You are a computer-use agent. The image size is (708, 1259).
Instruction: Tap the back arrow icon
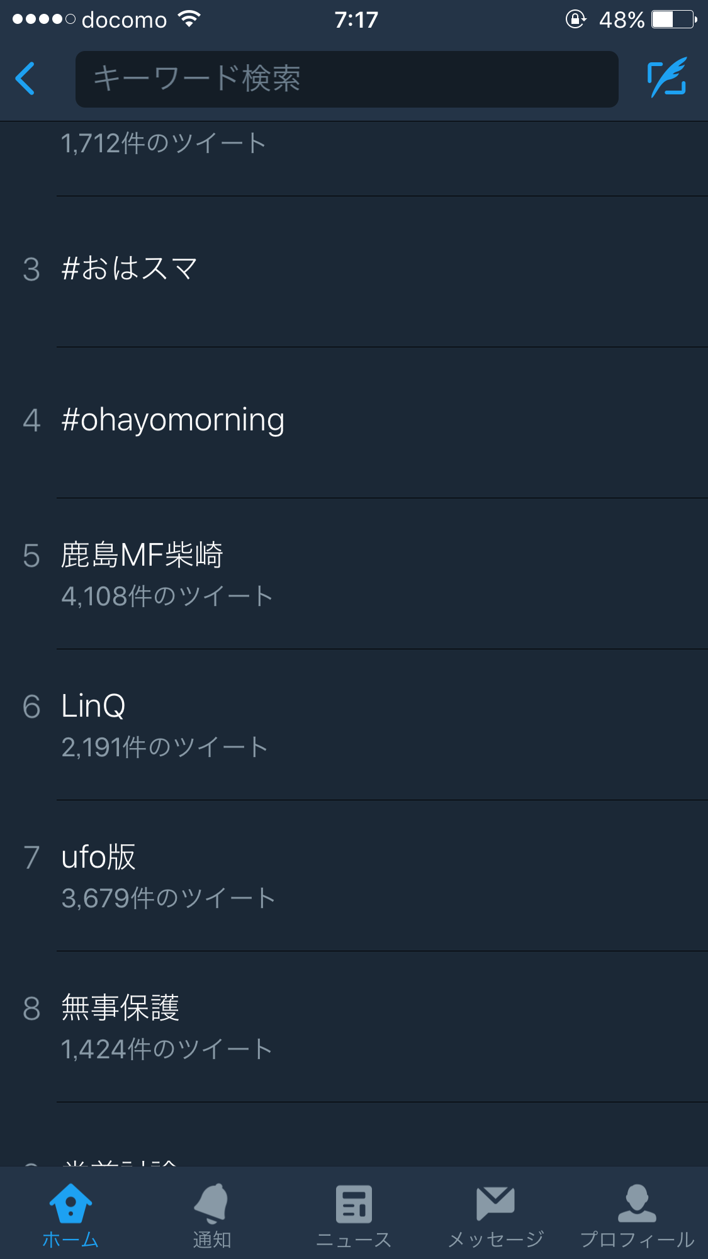pyautogui.click(x=25, y=79)
